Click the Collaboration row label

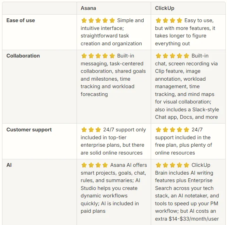click(x=23, y=56)
